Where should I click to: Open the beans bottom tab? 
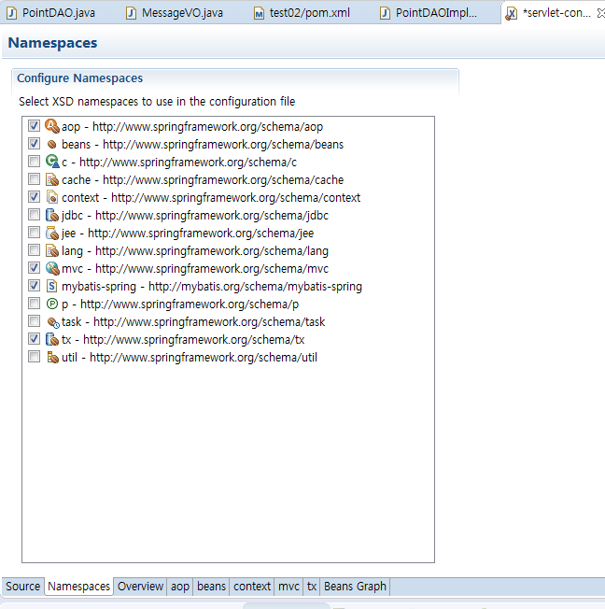pyautogui.click(x=211, y=586)
